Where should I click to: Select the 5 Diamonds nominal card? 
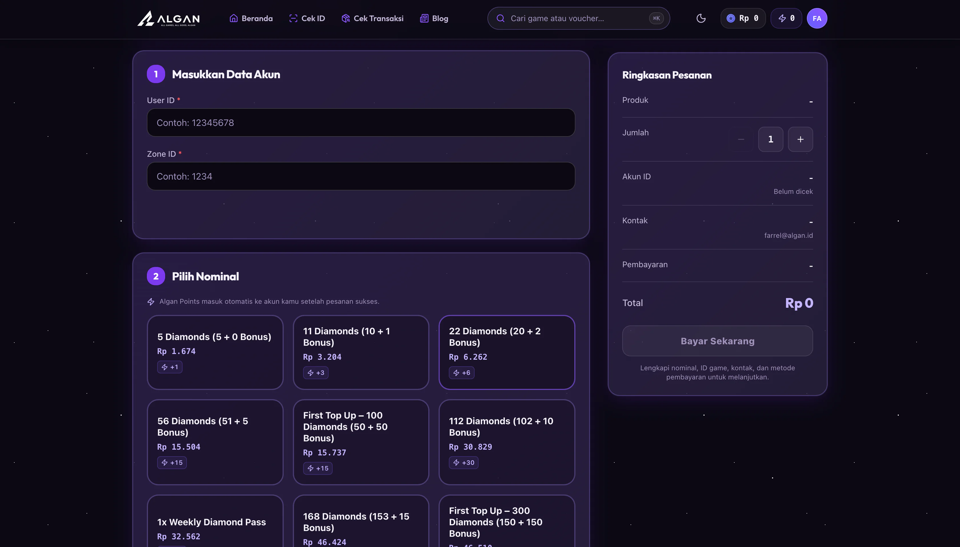coord(215,352)
